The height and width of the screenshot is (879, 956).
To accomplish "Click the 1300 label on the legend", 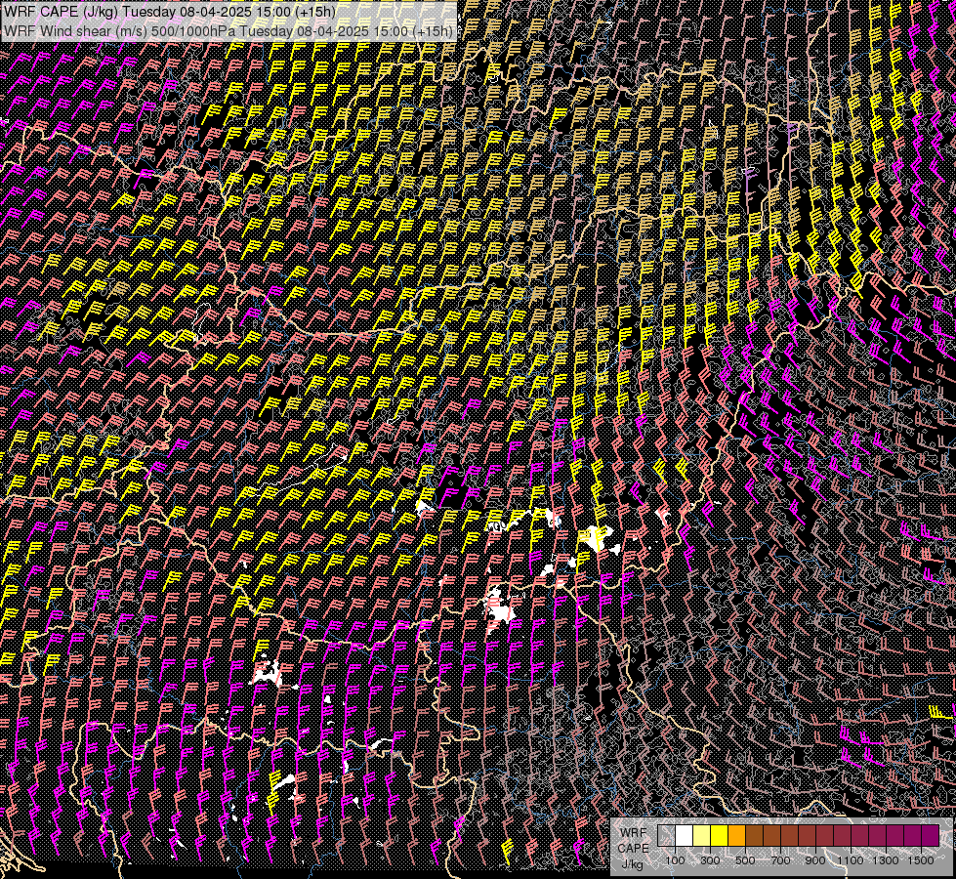I will coord(886,860).
